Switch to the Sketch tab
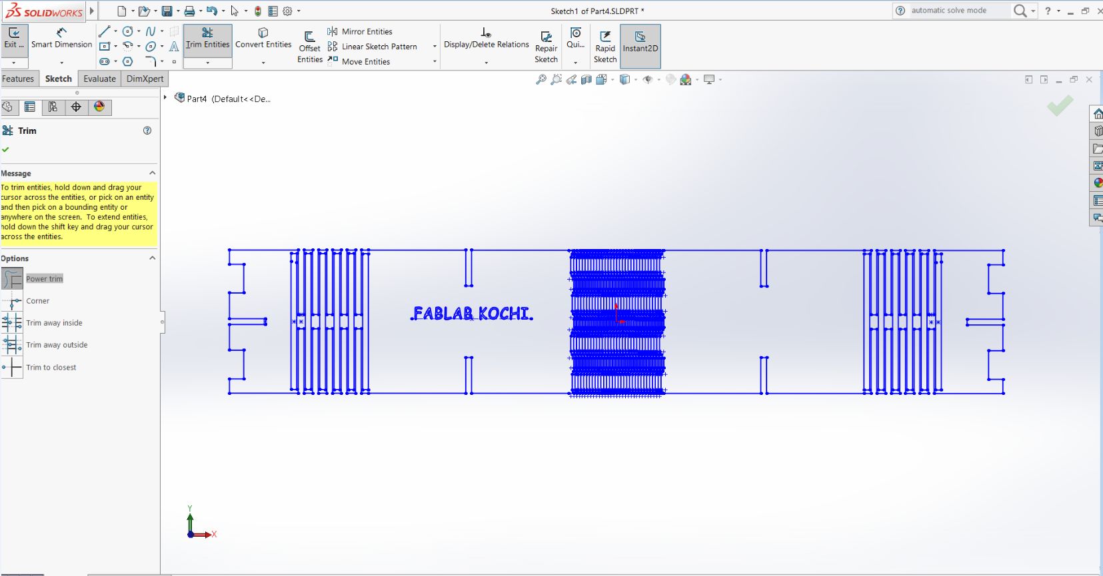 pyautogui.click(x=59, y=79)
